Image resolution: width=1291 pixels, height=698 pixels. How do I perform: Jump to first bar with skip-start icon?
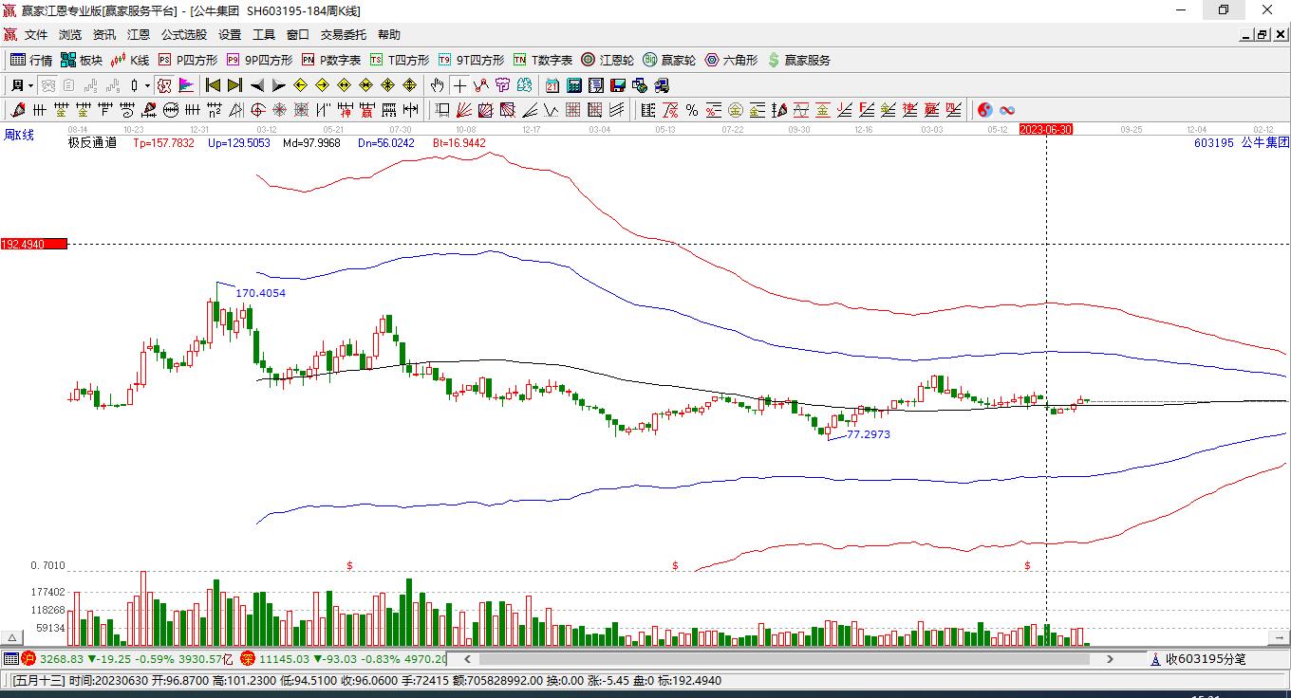pos(213,85)
